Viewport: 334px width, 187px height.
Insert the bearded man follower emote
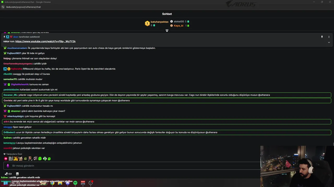tap(30, 159)
